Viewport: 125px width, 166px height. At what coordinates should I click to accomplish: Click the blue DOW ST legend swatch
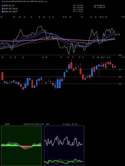(x=2, y=6)
